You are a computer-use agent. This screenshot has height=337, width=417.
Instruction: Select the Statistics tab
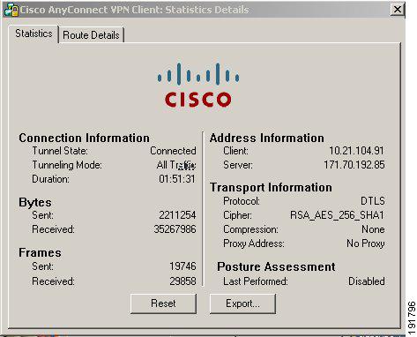pyautogui.click(x=34, y=34)
